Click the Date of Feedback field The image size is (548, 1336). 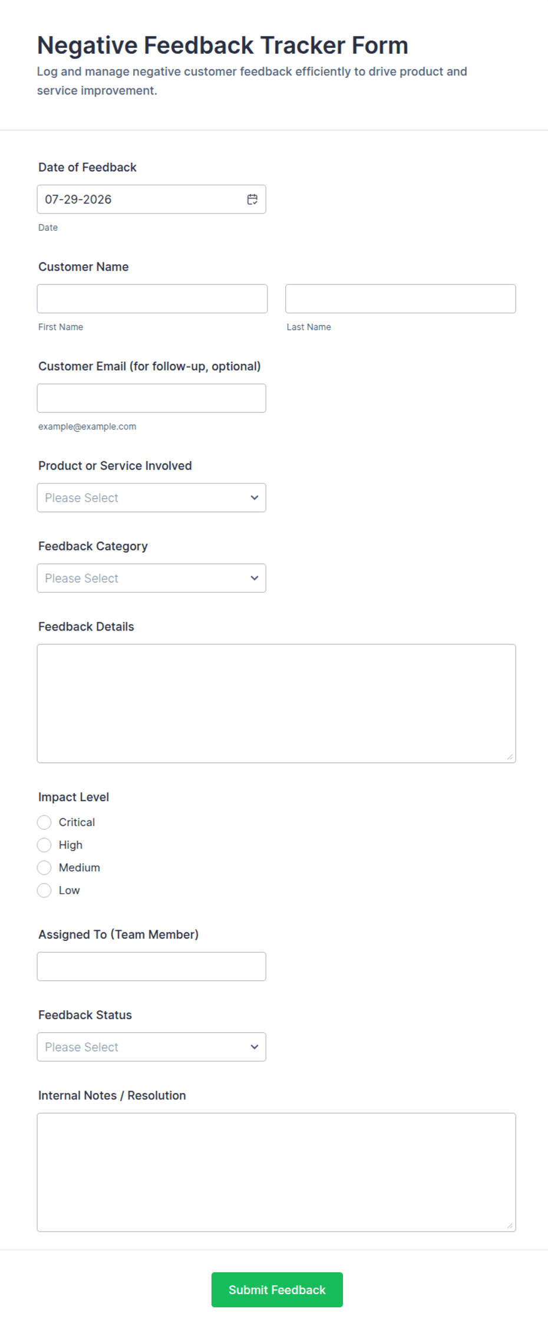click(151, 199)
